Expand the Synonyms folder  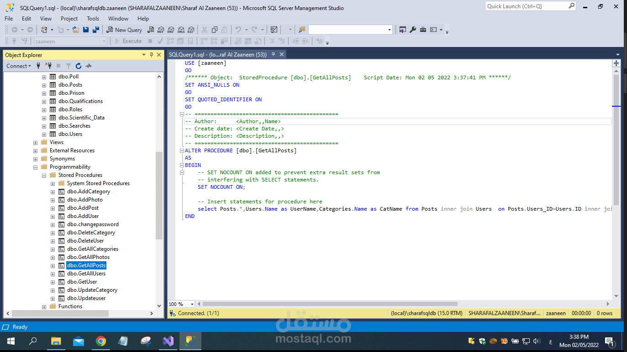[35, 159]
